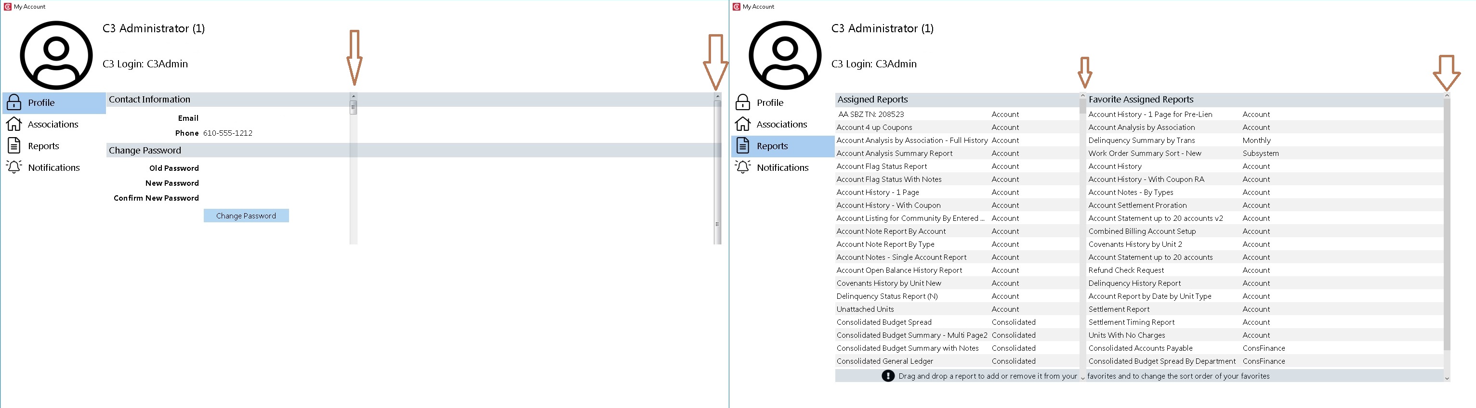Click the bell icon in the Assigned Reports window
This screenshot has height=408, width=1476.
click(743, 167)
